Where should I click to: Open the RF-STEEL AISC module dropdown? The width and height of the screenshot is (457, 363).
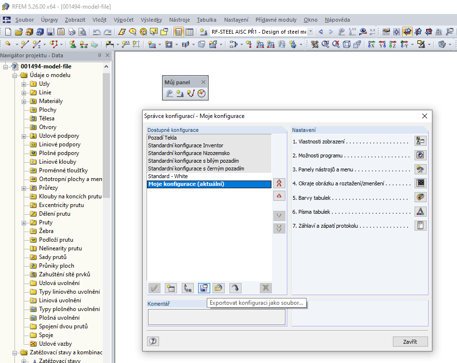[310, 31]
